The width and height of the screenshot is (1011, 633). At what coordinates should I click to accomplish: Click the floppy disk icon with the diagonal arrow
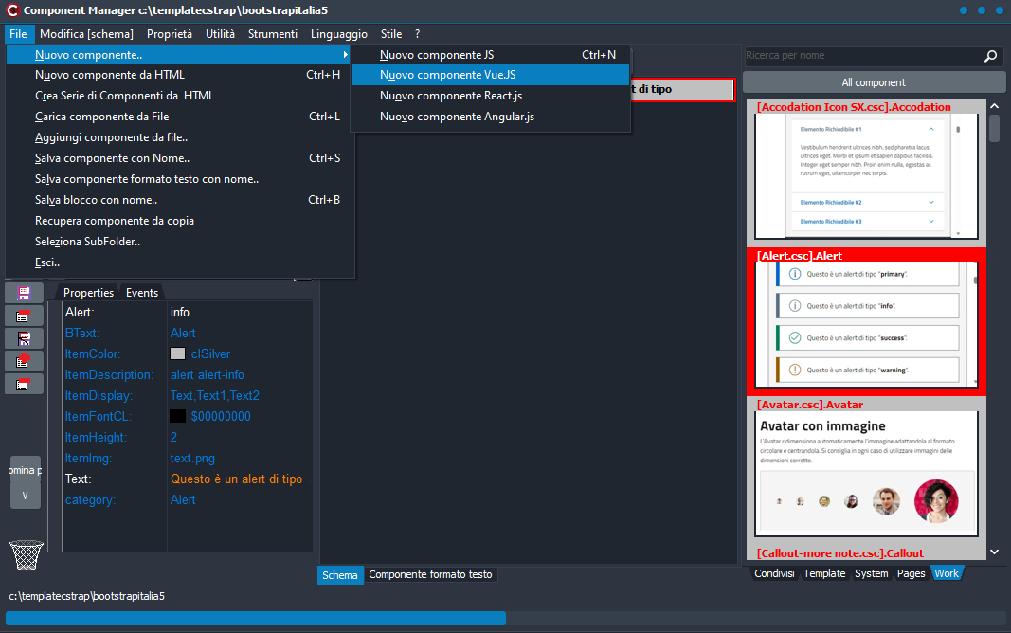(24, 338)
